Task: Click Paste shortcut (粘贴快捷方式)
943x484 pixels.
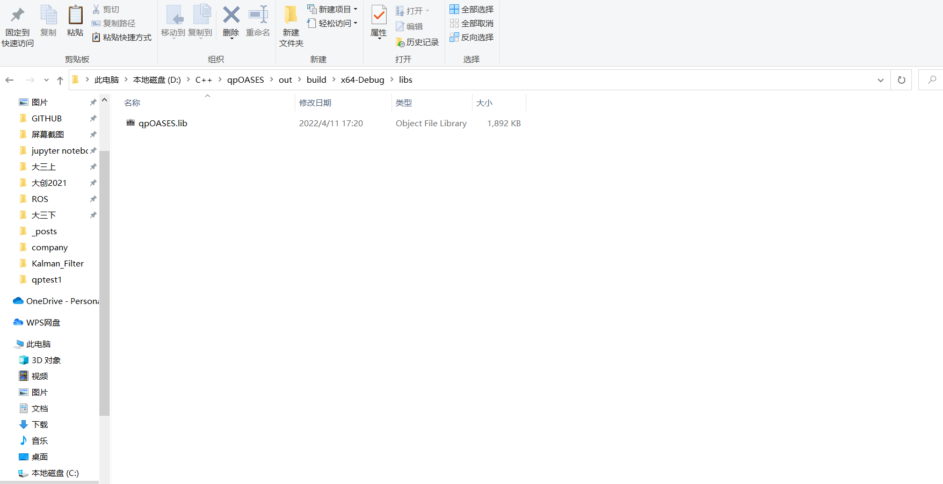Action: tap(122, 38)
